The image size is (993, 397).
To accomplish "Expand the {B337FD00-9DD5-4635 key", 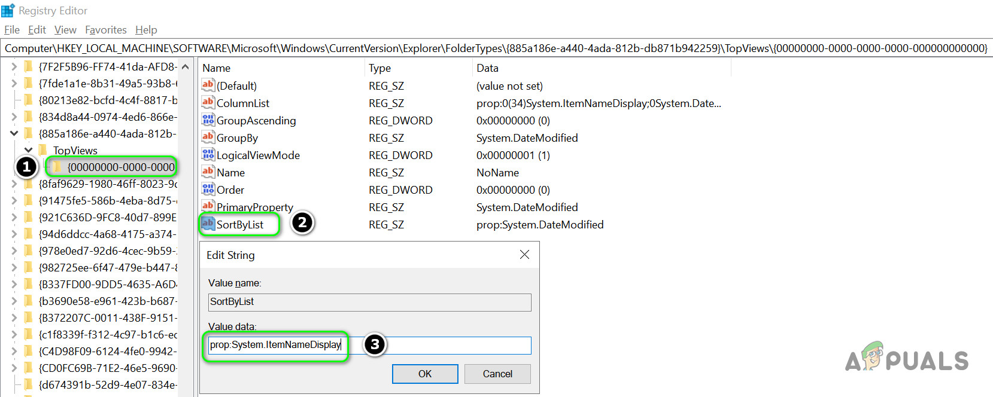I will [x=14, y=285].
